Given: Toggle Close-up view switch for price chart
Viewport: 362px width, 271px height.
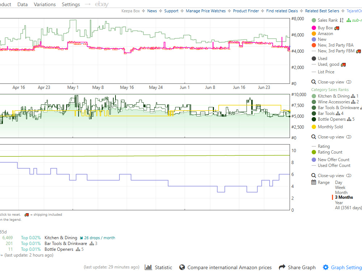Looking at the screenshot, I should [349, 82].
